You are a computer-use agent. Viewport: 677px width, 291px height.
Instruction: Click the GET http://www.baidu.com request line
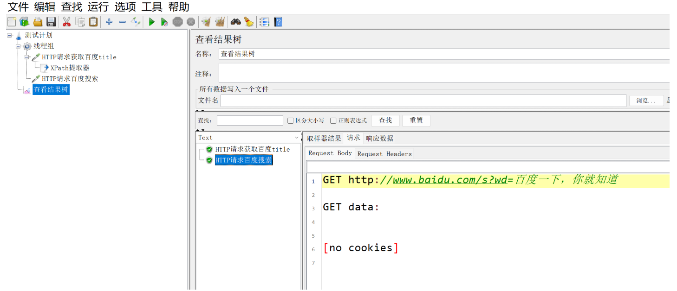point(470,180)
